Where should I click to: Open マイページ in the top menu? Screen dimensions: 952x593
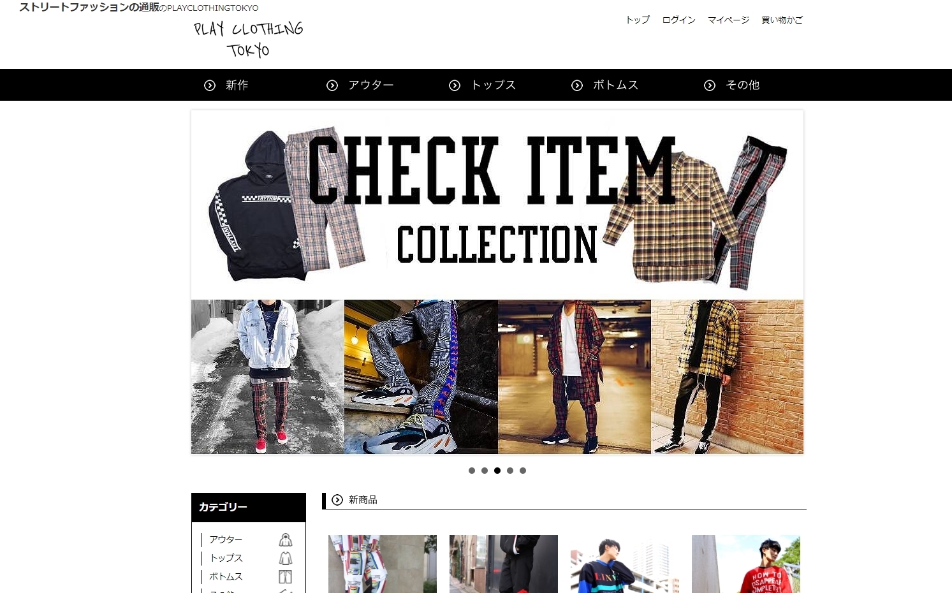click(728, 20)
